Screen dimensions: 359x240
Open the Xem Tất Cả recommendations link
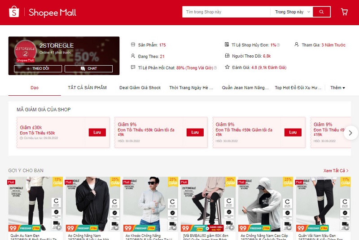(336, 171)
